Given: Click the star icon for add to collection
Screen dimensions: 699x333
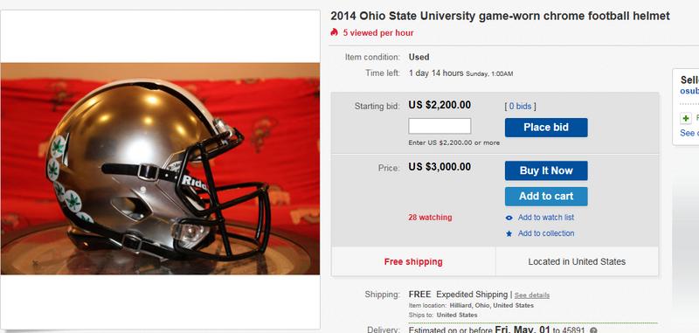Looking at the screenshot, I should tap(509, 233).
